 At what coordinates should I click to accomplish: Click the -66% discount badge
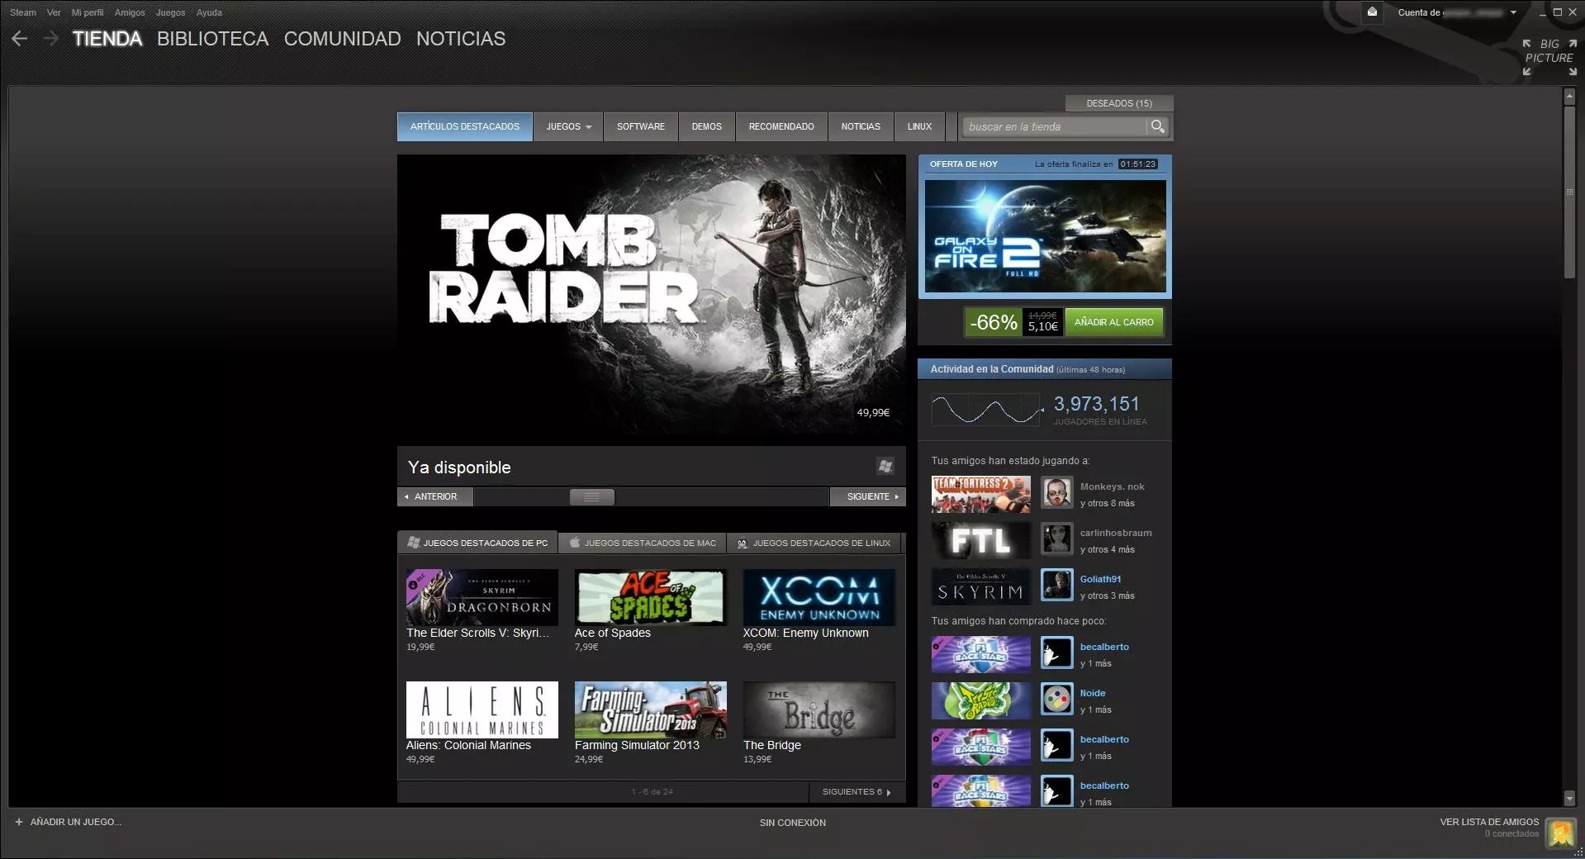994,322
